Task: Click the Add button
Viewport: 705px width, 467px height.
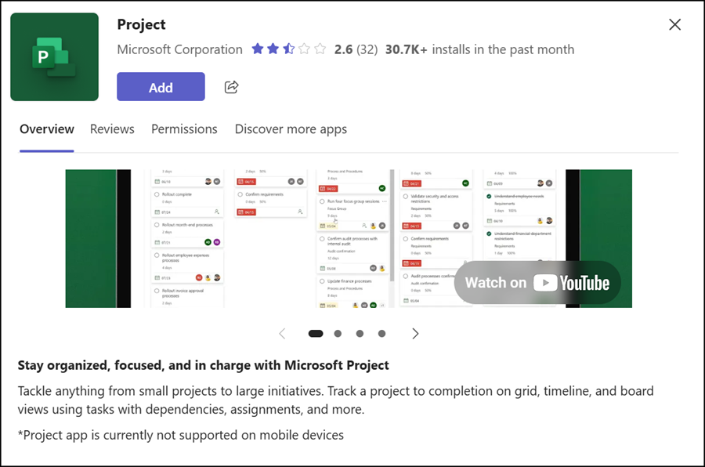Action: click(161, 87)
